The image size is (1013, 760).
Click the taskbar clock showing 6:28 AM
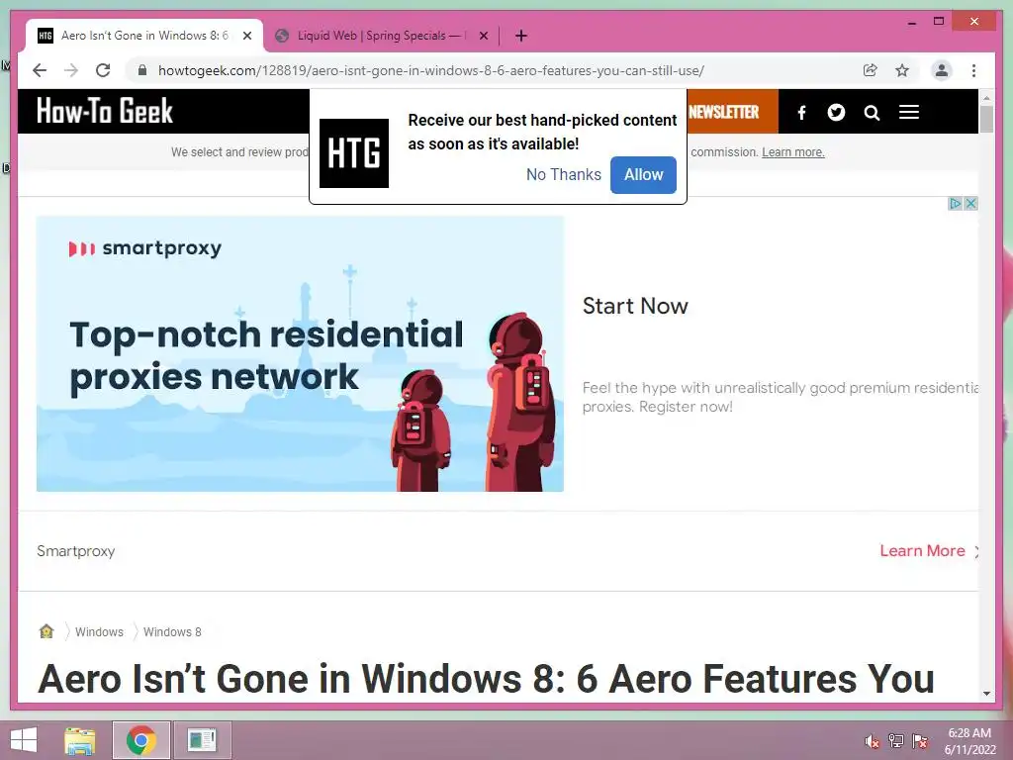pos(969,741)
